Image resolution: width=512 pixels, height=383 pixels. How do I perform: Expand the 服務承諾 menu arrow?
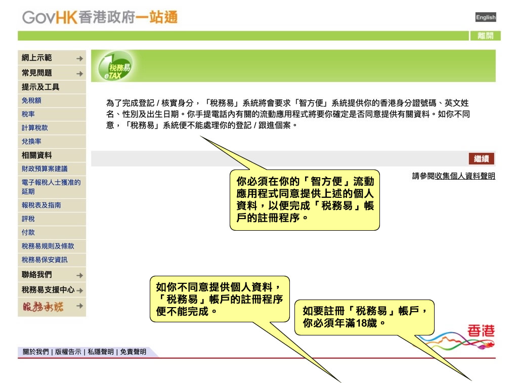point(79,306)
